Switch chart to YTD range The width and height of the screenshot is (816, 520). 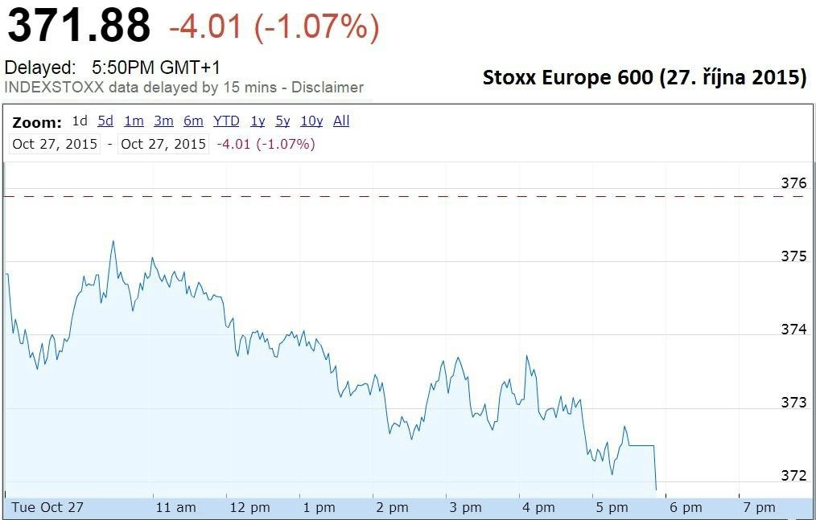click(x=226, y=121)
